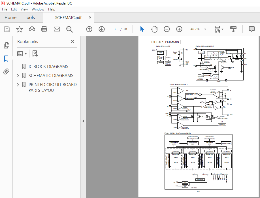
Task: Open page display options dropdown arrow
Action: (x=223, y=29)
